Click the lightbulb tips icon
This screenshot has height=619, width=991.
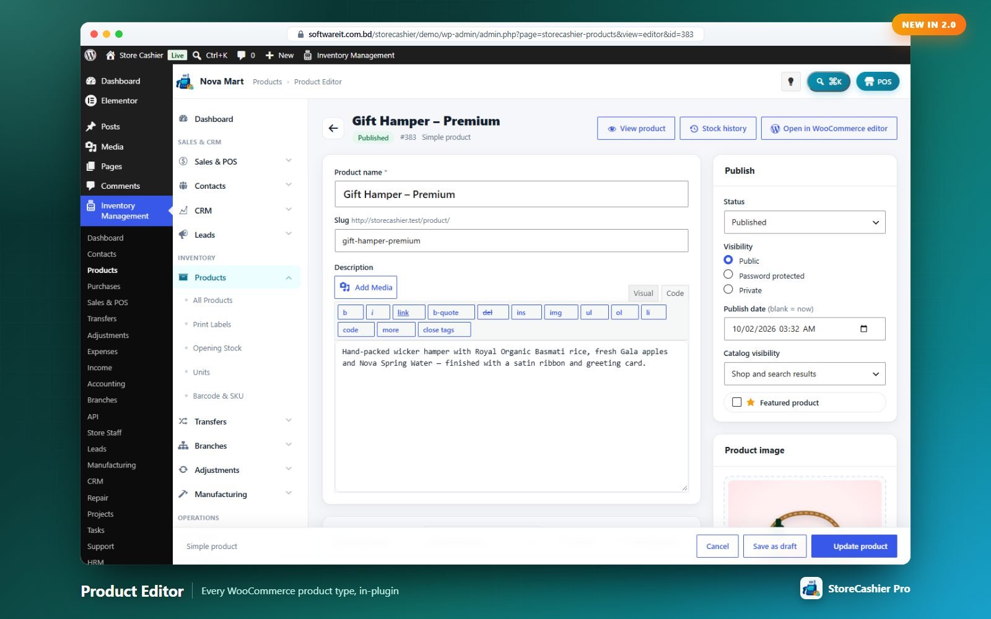point(790,82)
